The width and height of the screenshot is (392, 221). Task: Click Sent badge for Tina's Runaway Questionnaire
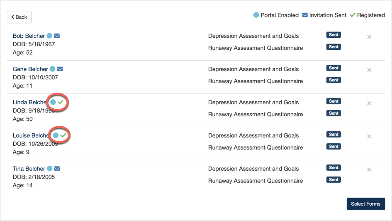[x=334, y=180]
